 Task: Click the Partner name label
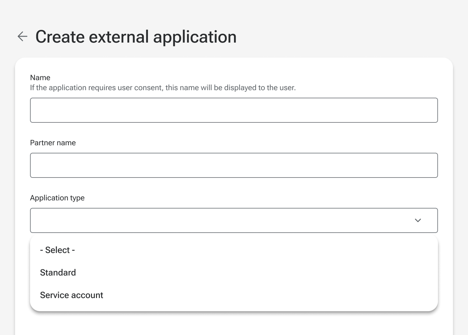pos(53,142)
